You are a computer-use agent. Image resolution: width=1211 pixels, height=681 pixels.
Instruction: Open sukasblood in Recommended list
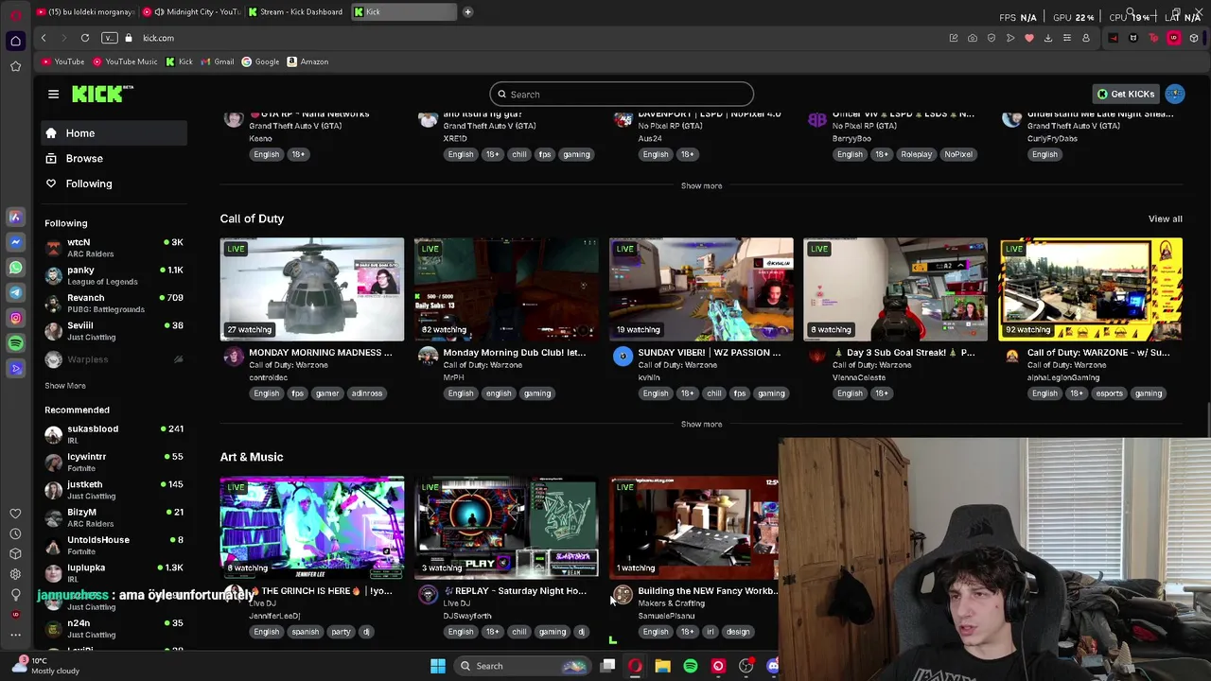[x=114, y=434]
